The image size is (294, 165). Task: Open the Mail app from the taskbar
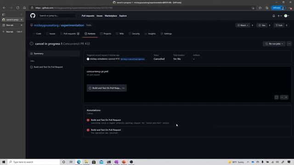pyautogui.click(x=101, y=162)
